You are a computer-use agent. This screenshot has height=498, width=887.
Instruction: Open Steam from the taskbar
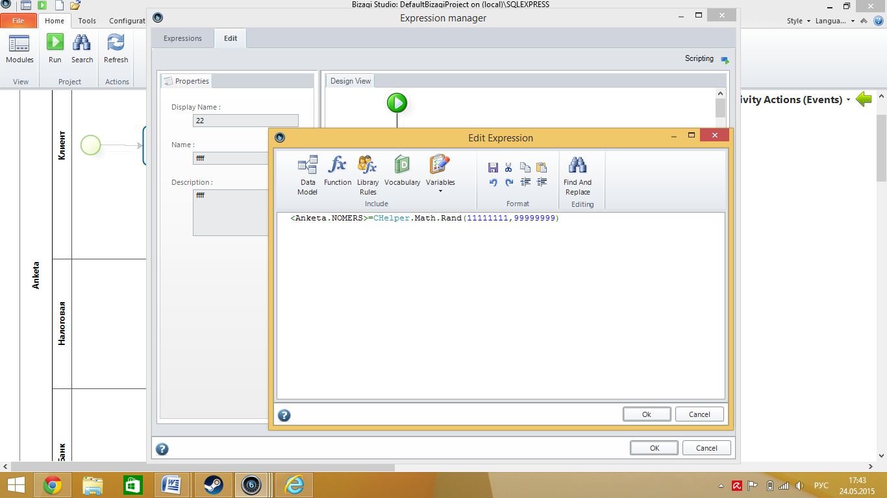212,484
